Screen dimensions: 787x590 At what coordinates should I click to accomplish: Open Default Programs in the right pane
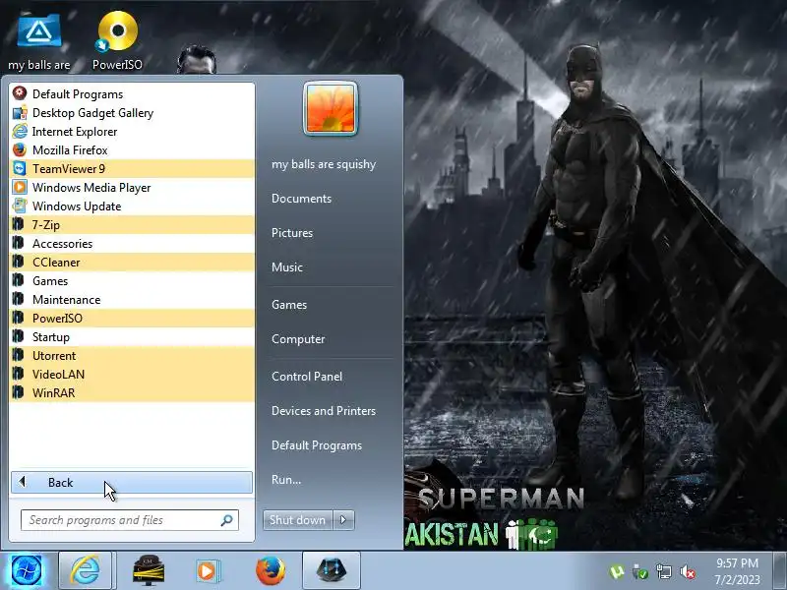[317, 445]
